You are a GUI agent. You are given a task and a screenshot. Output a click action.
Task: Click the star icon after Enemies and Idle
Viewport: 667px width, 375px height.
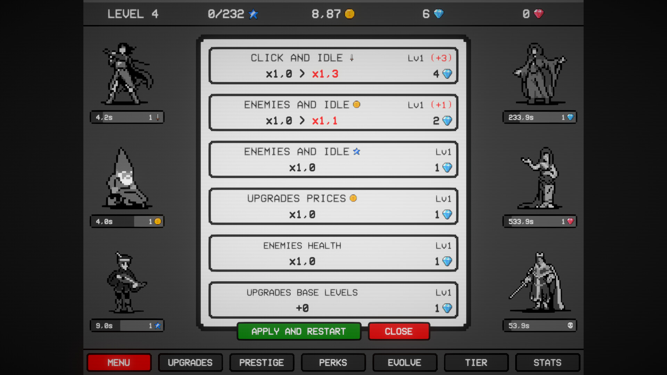[x=356, y=151]
